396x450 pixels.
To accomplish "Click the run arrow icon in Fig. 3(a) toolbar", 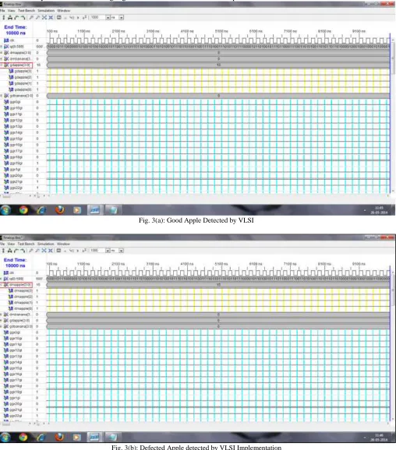I will tap(78, 18).
